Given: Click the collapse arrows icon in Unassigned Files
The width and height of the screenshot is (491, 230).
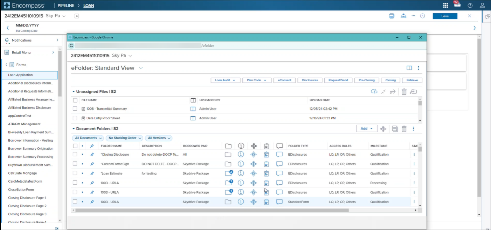Looking at the screenshot, I should tap(383, 91).
